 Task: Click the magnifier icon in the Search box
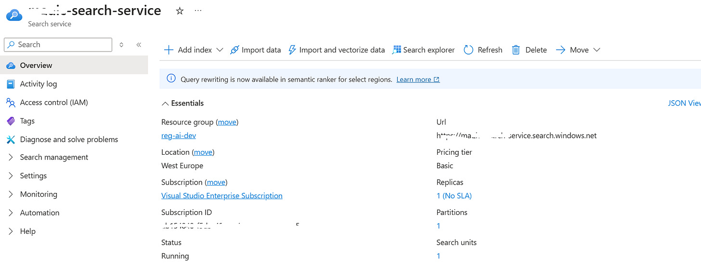11,44
